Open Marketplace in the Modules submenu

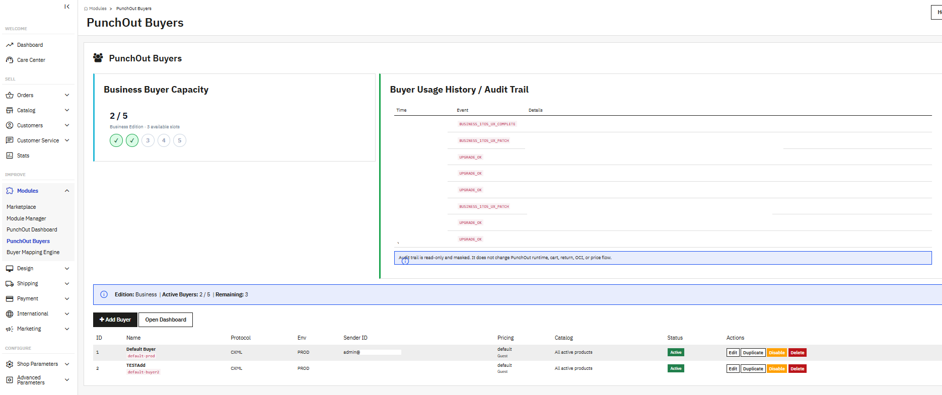coord(21,207)
